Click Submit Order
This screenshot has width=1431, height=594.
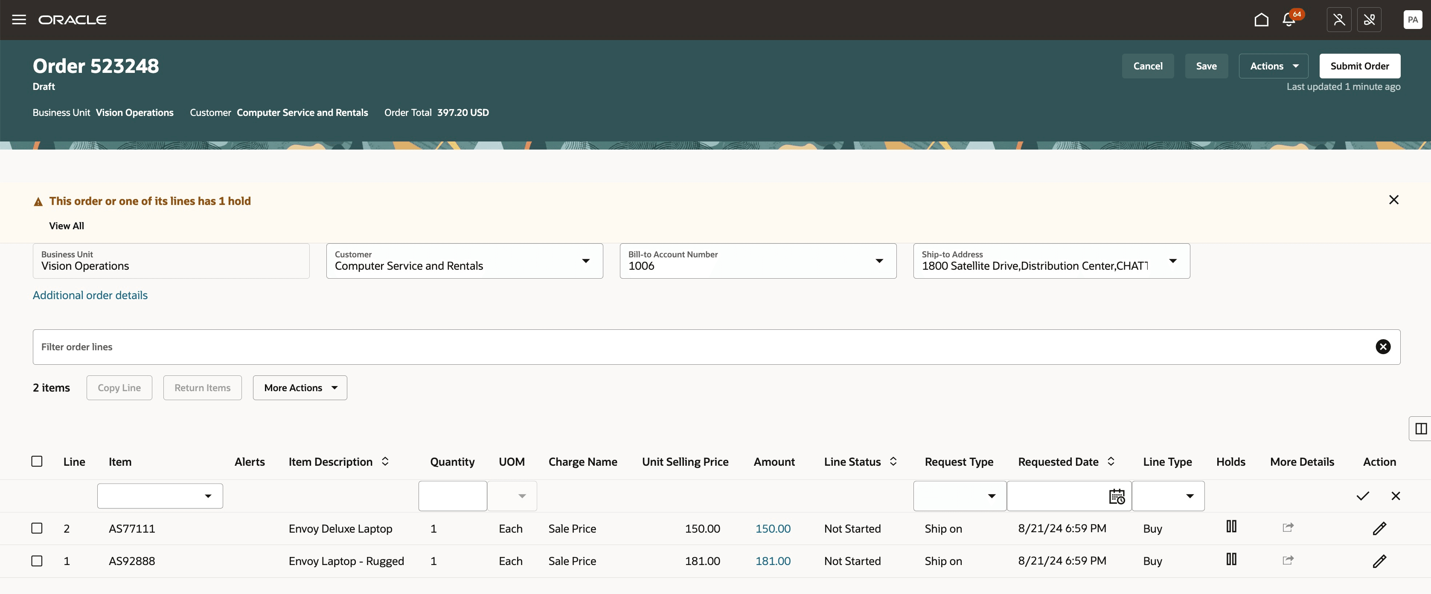(1359, 66)
